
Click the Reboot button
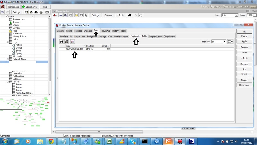click(244, 80)
